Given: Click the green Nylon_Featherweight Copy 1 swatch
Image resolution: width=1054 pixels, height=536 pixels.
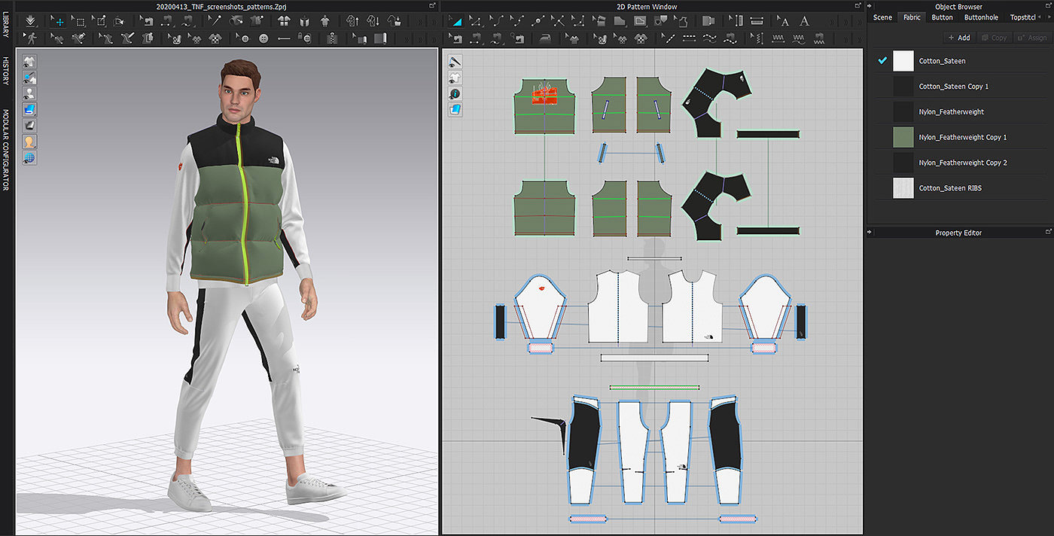Looking at the screenshot, I should pyautogui.click(x=903, y=137).
